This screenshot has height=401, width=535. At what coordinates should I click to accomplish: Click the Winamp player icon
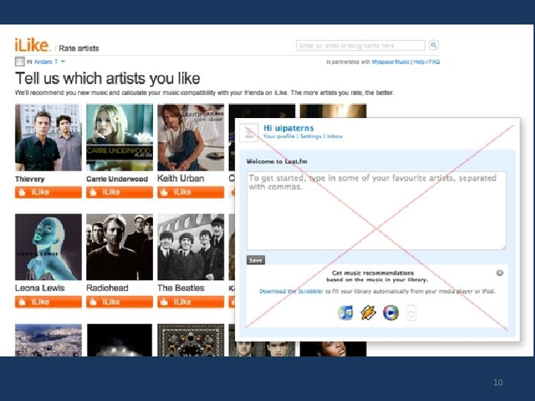click(369, 313)
